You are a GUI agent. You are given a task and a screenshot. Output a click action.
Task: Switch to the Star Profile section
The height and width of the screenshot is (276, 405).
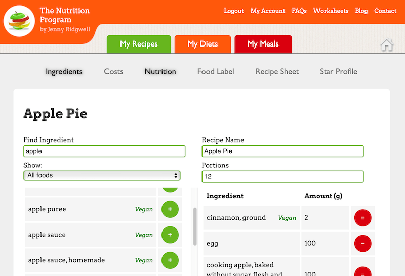coord(339,71)
